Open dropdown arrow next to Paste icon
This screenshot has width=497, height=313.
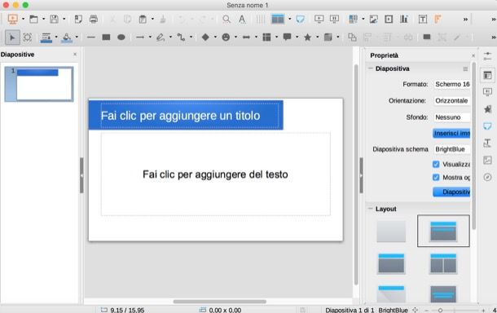[152, 20]
